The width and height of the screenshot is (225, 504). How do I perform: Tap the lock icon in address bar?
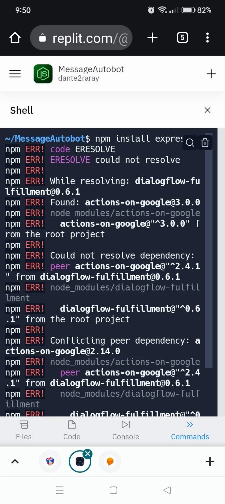click(x=42, y=38)
